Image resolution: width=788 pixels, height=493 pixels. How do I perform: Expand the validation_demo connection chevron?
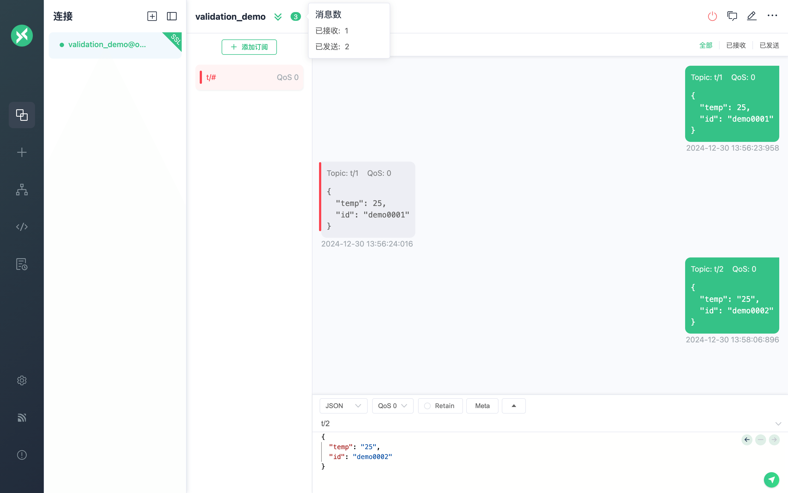[x=278, y=16]
